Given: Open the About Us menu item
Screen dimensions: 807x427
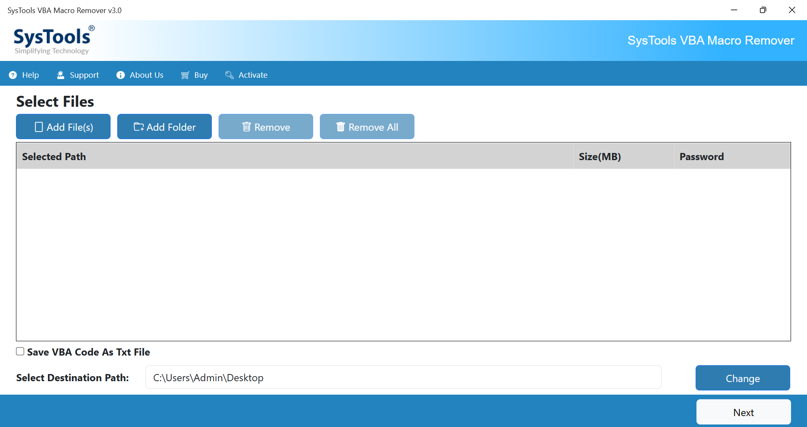Looking at the screenshot, I should click(x=140, y=75).
